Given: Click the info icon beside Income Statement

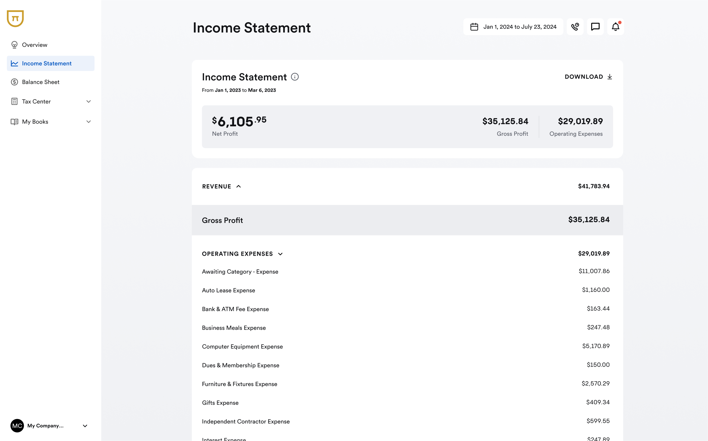Looking at the screenshot, I should tap(295, 77).
